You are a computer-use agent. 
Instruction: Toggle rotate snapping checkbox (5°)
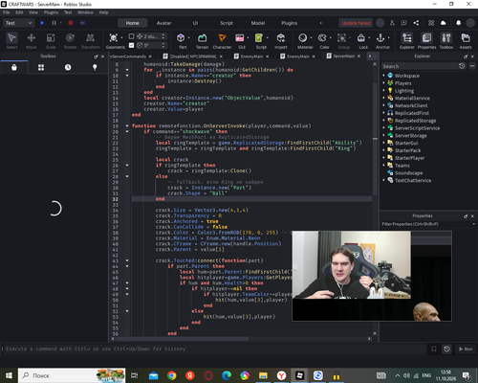(131, 45)
